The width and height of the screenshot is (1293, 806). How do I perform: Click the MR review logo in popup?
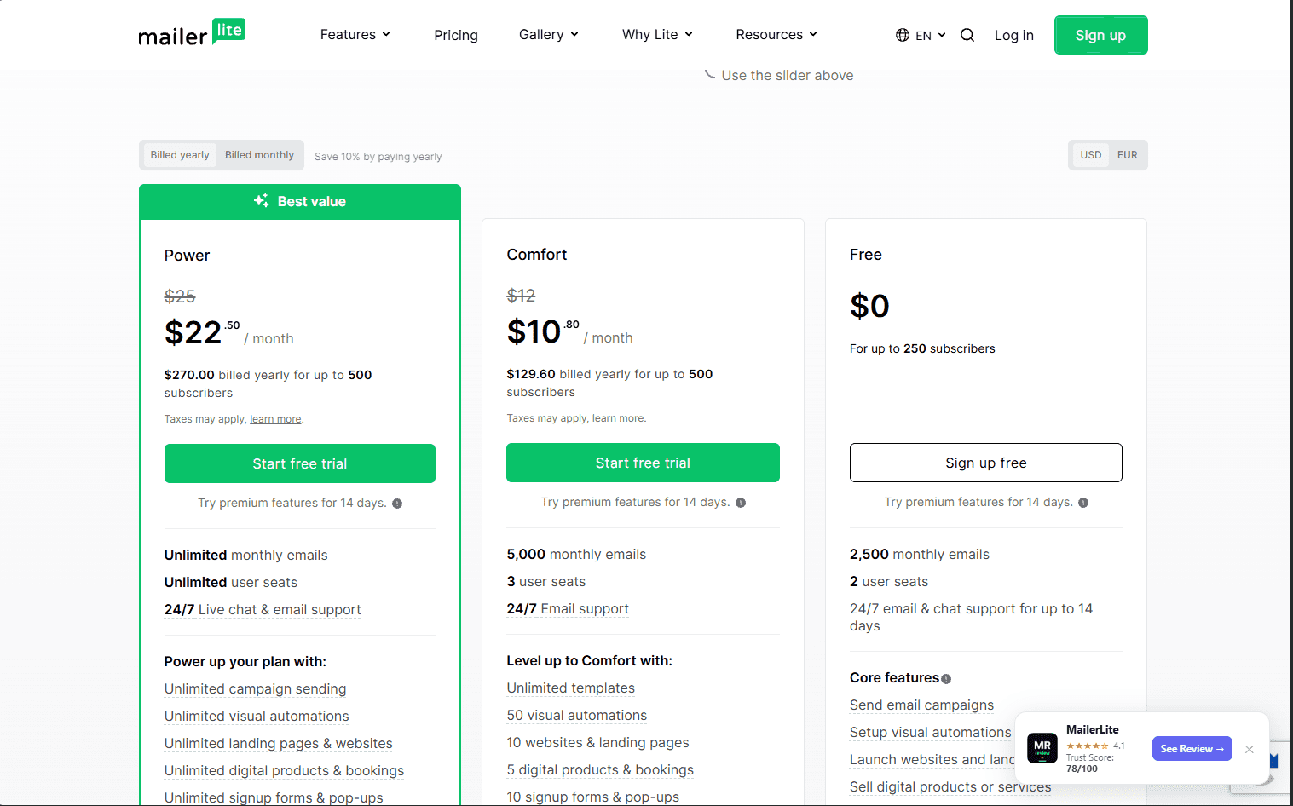pyautogui.click(x=1042, y=748)
